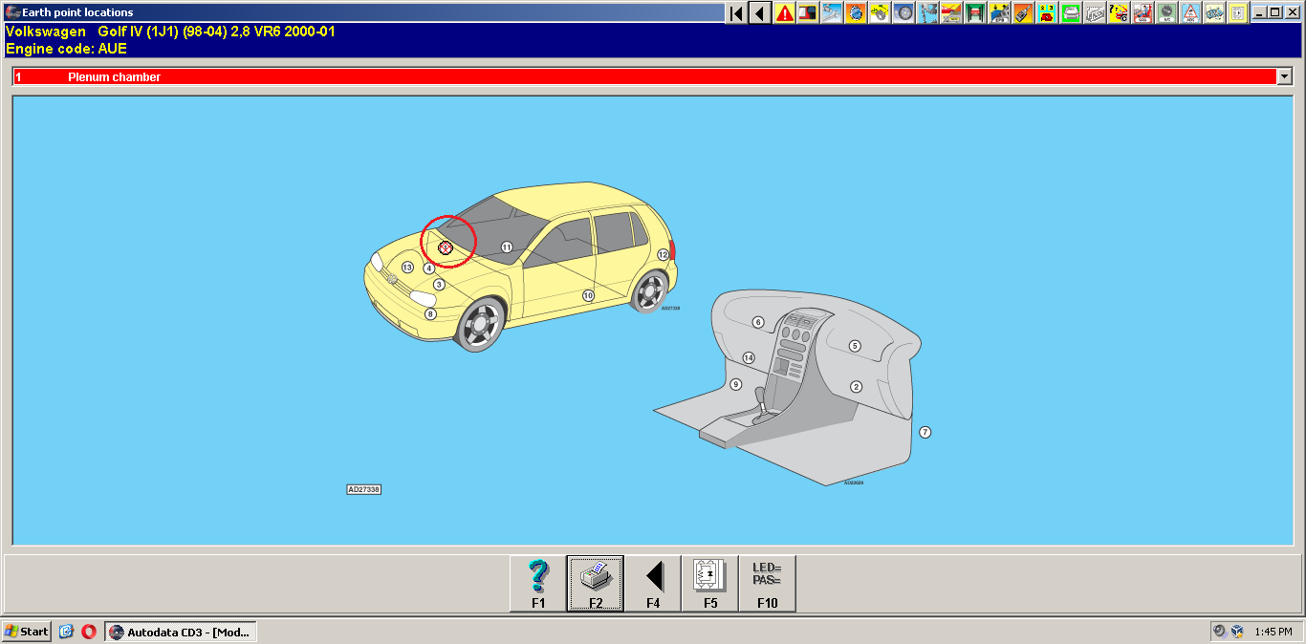Click the F2 print button
Screen dimensions: 1306x644
tap(596, 583)
